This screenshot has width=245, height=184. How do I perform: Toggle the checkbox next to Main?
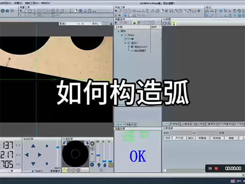pyautogui.click(x=125, y=35)
